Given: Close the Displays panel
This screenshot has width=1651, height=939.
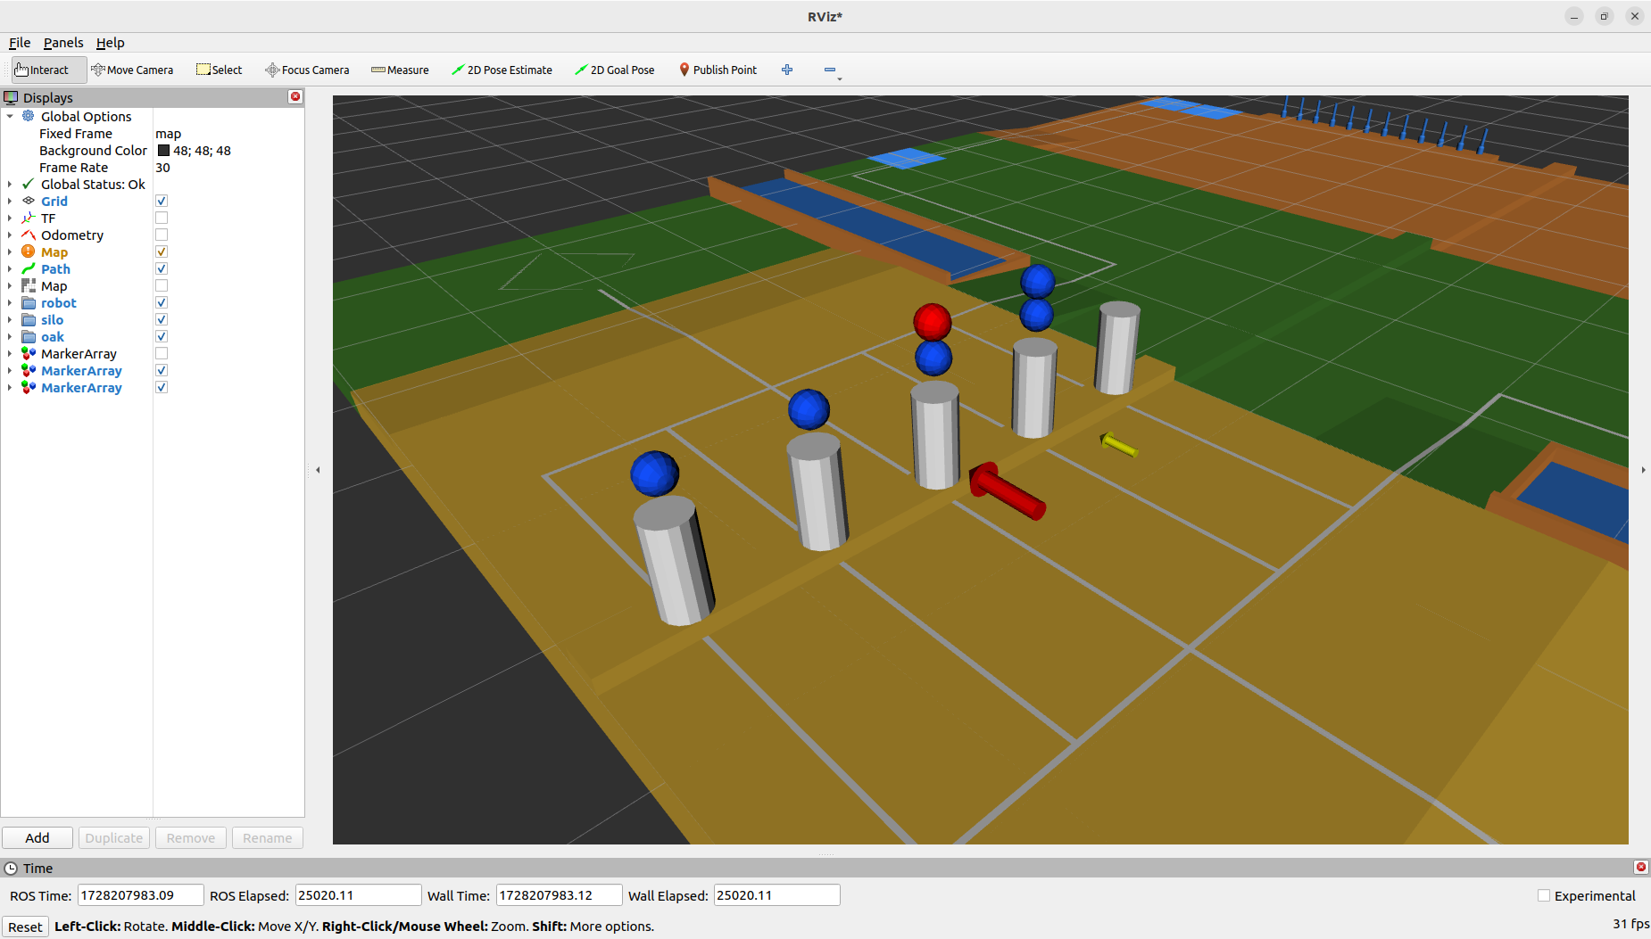Looking at the screenshot, I should pyautogui.click(x=295, y=97).
